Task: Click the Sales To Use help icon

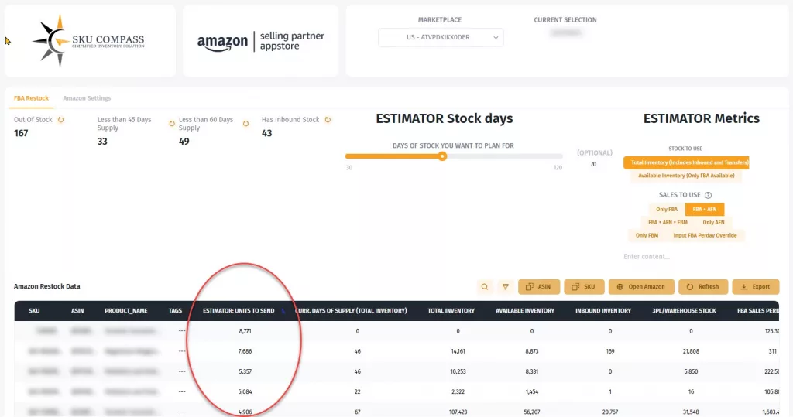Action: tap(708, 196)
